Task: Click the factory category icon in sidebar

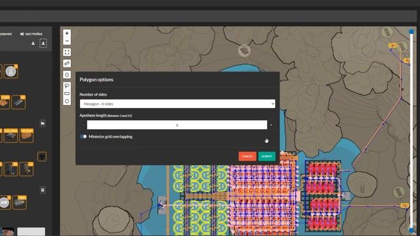Action: 43,123
